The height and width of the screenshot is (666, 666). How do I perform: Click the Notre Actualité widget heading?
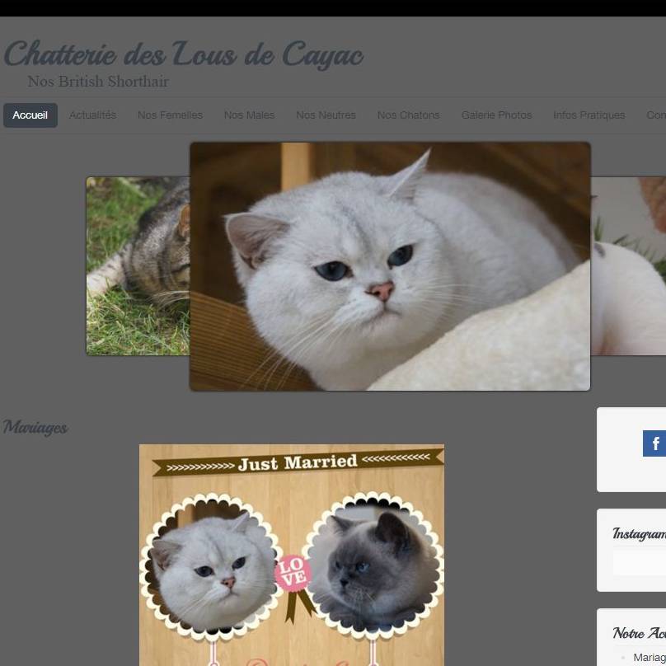pyautogui.click(x=639, y=633)
